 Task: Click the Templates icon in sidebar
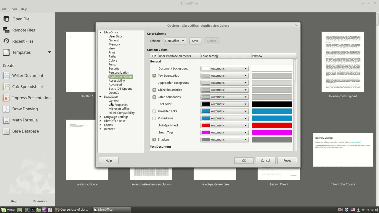6,52
